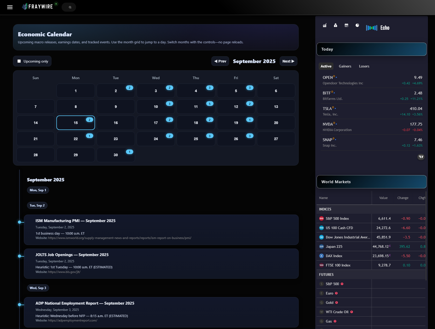
Task: Click the TSLA stock row
Action: [372, 111]
